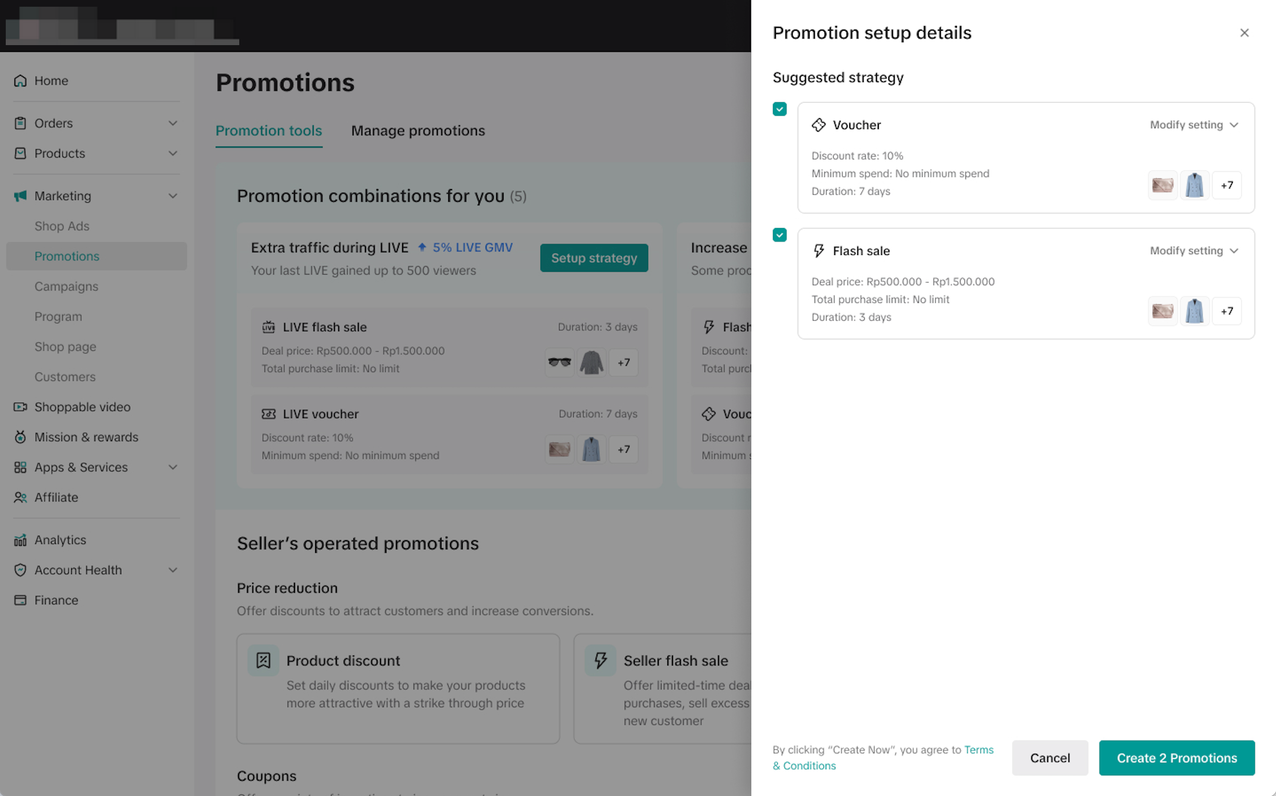Expand Modify setting for Voucher
The width and height of the screenshot is (1276, 796).
[1193, 125]
